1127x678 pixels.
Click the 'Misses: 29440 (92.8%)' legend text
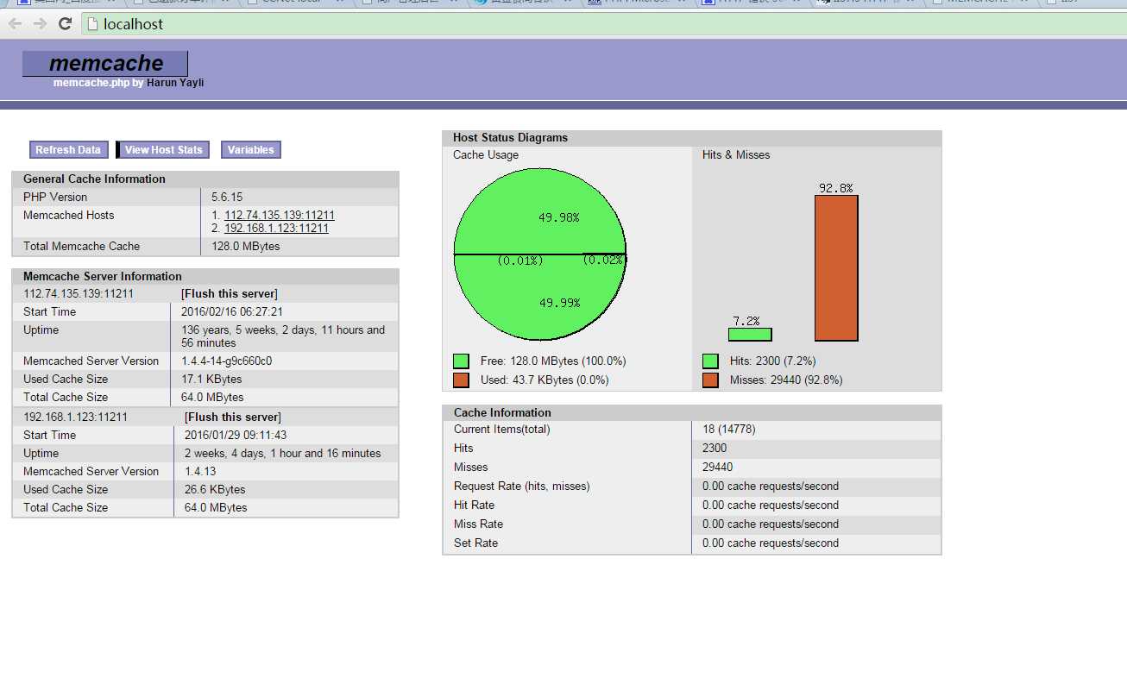coord(786,380)
